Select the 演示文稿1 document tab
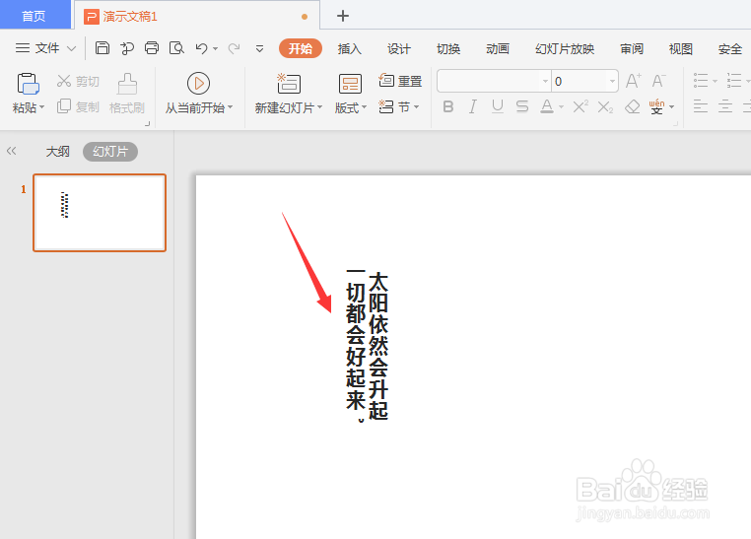The height and width of the screenshot is (539, 751). pyautogui.click(x=196, y=16)
